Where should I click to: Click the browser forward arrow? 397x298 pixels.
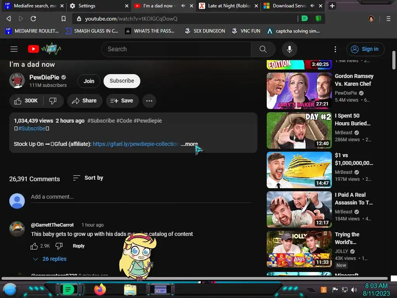pyautogui.click(x=21, y=19)
